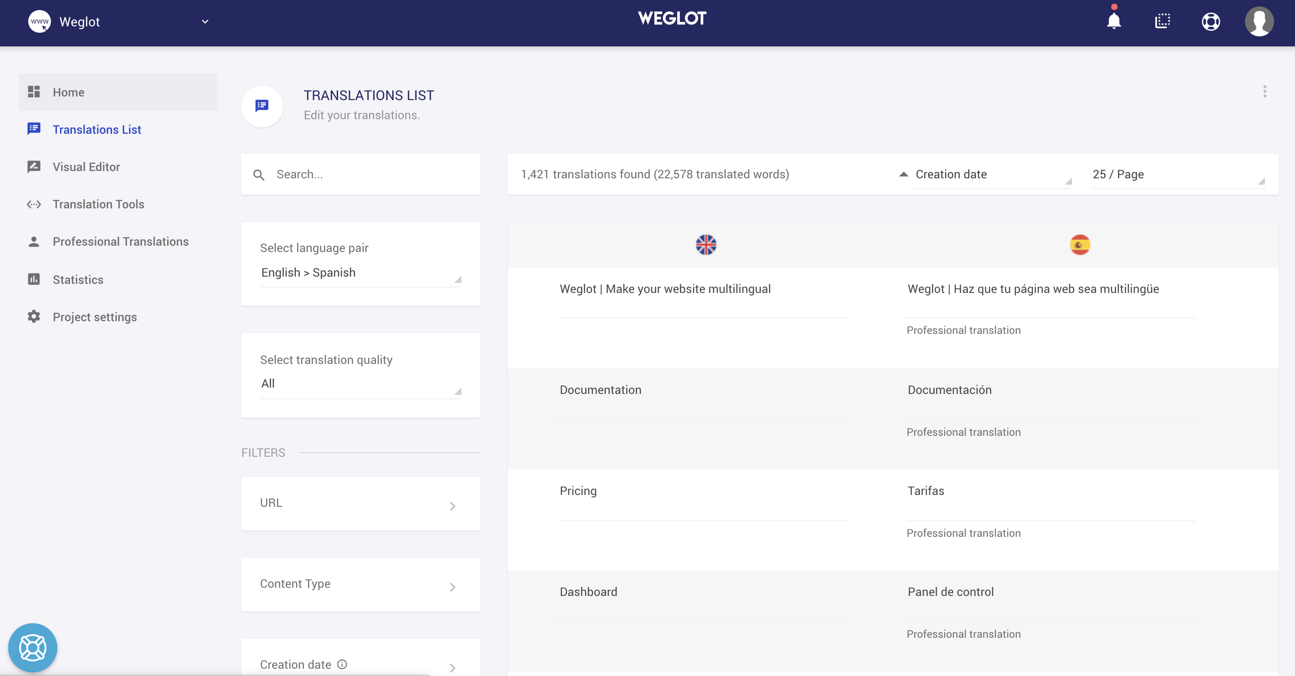1295x676 pixels.
Task: Open the notifications bell
Action: click(x=1113, y=21)
